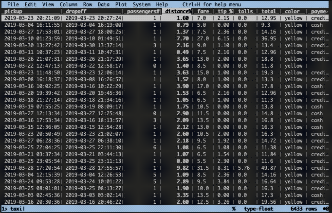Click dropoff cell 2019-03-25 23:11:13
Image resolution: width=332 pixels, height=213 pixels.
[x=93, y=161]
